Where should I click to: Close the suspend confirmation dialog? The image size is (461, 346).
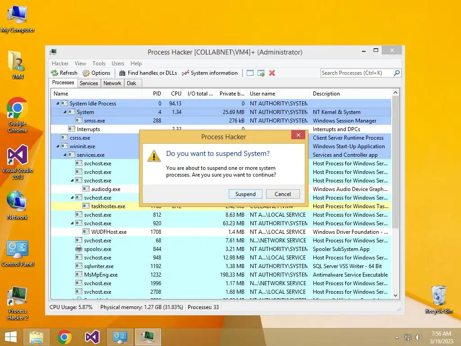click(298, 135)
